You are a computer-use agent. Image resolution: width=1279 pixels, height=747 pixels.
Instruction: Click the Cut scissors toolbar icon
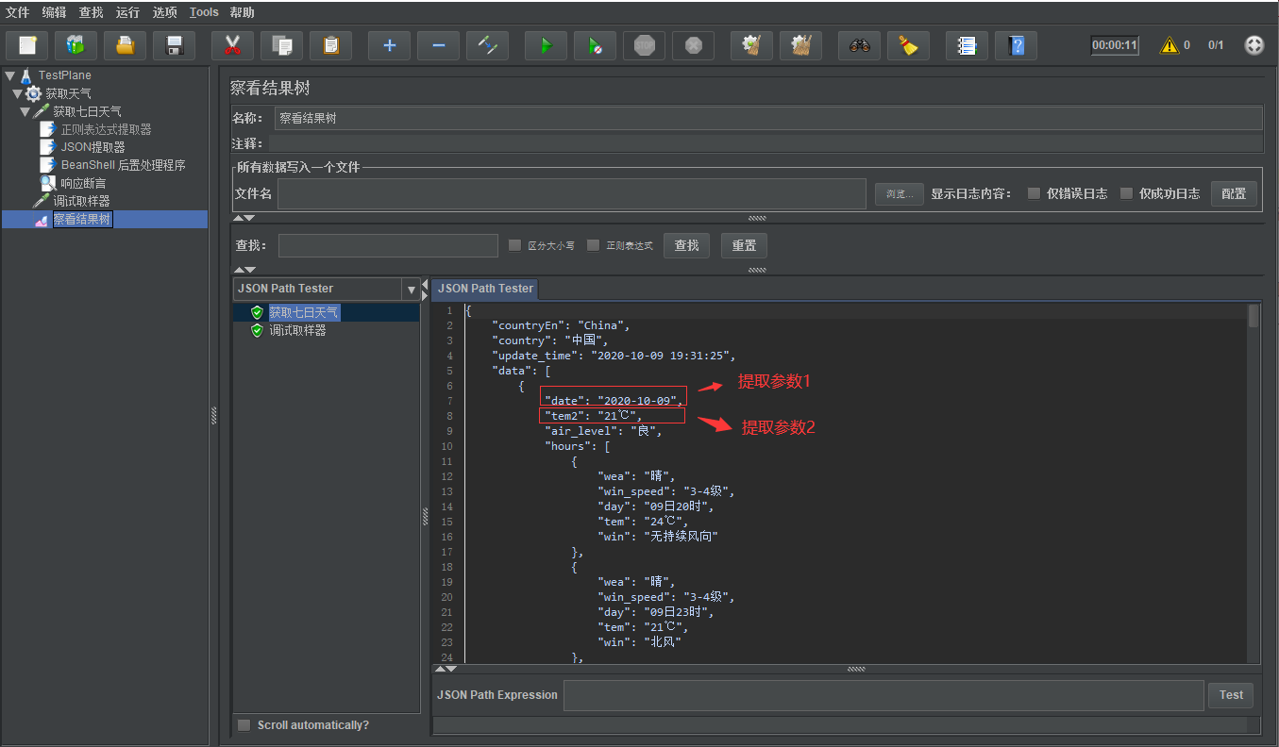pos(232,45)
